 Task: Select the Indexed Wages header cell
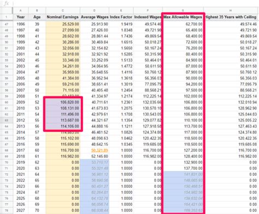(x=148, y=17)
